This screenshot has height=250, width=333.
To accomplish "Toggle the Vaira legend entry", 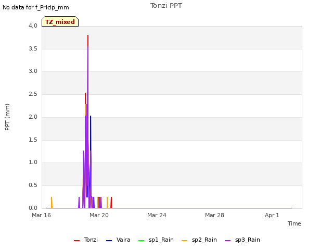I will click(118, 240).
